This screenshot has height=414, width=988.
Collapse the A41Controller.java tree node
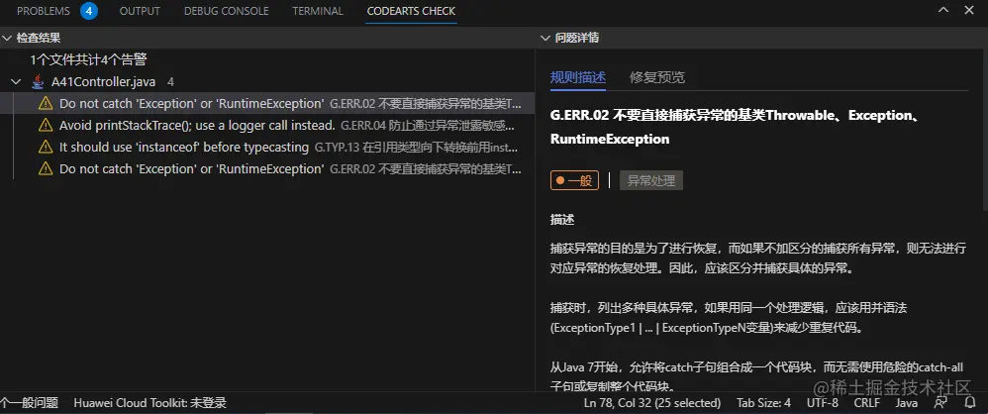coord(17,81)
